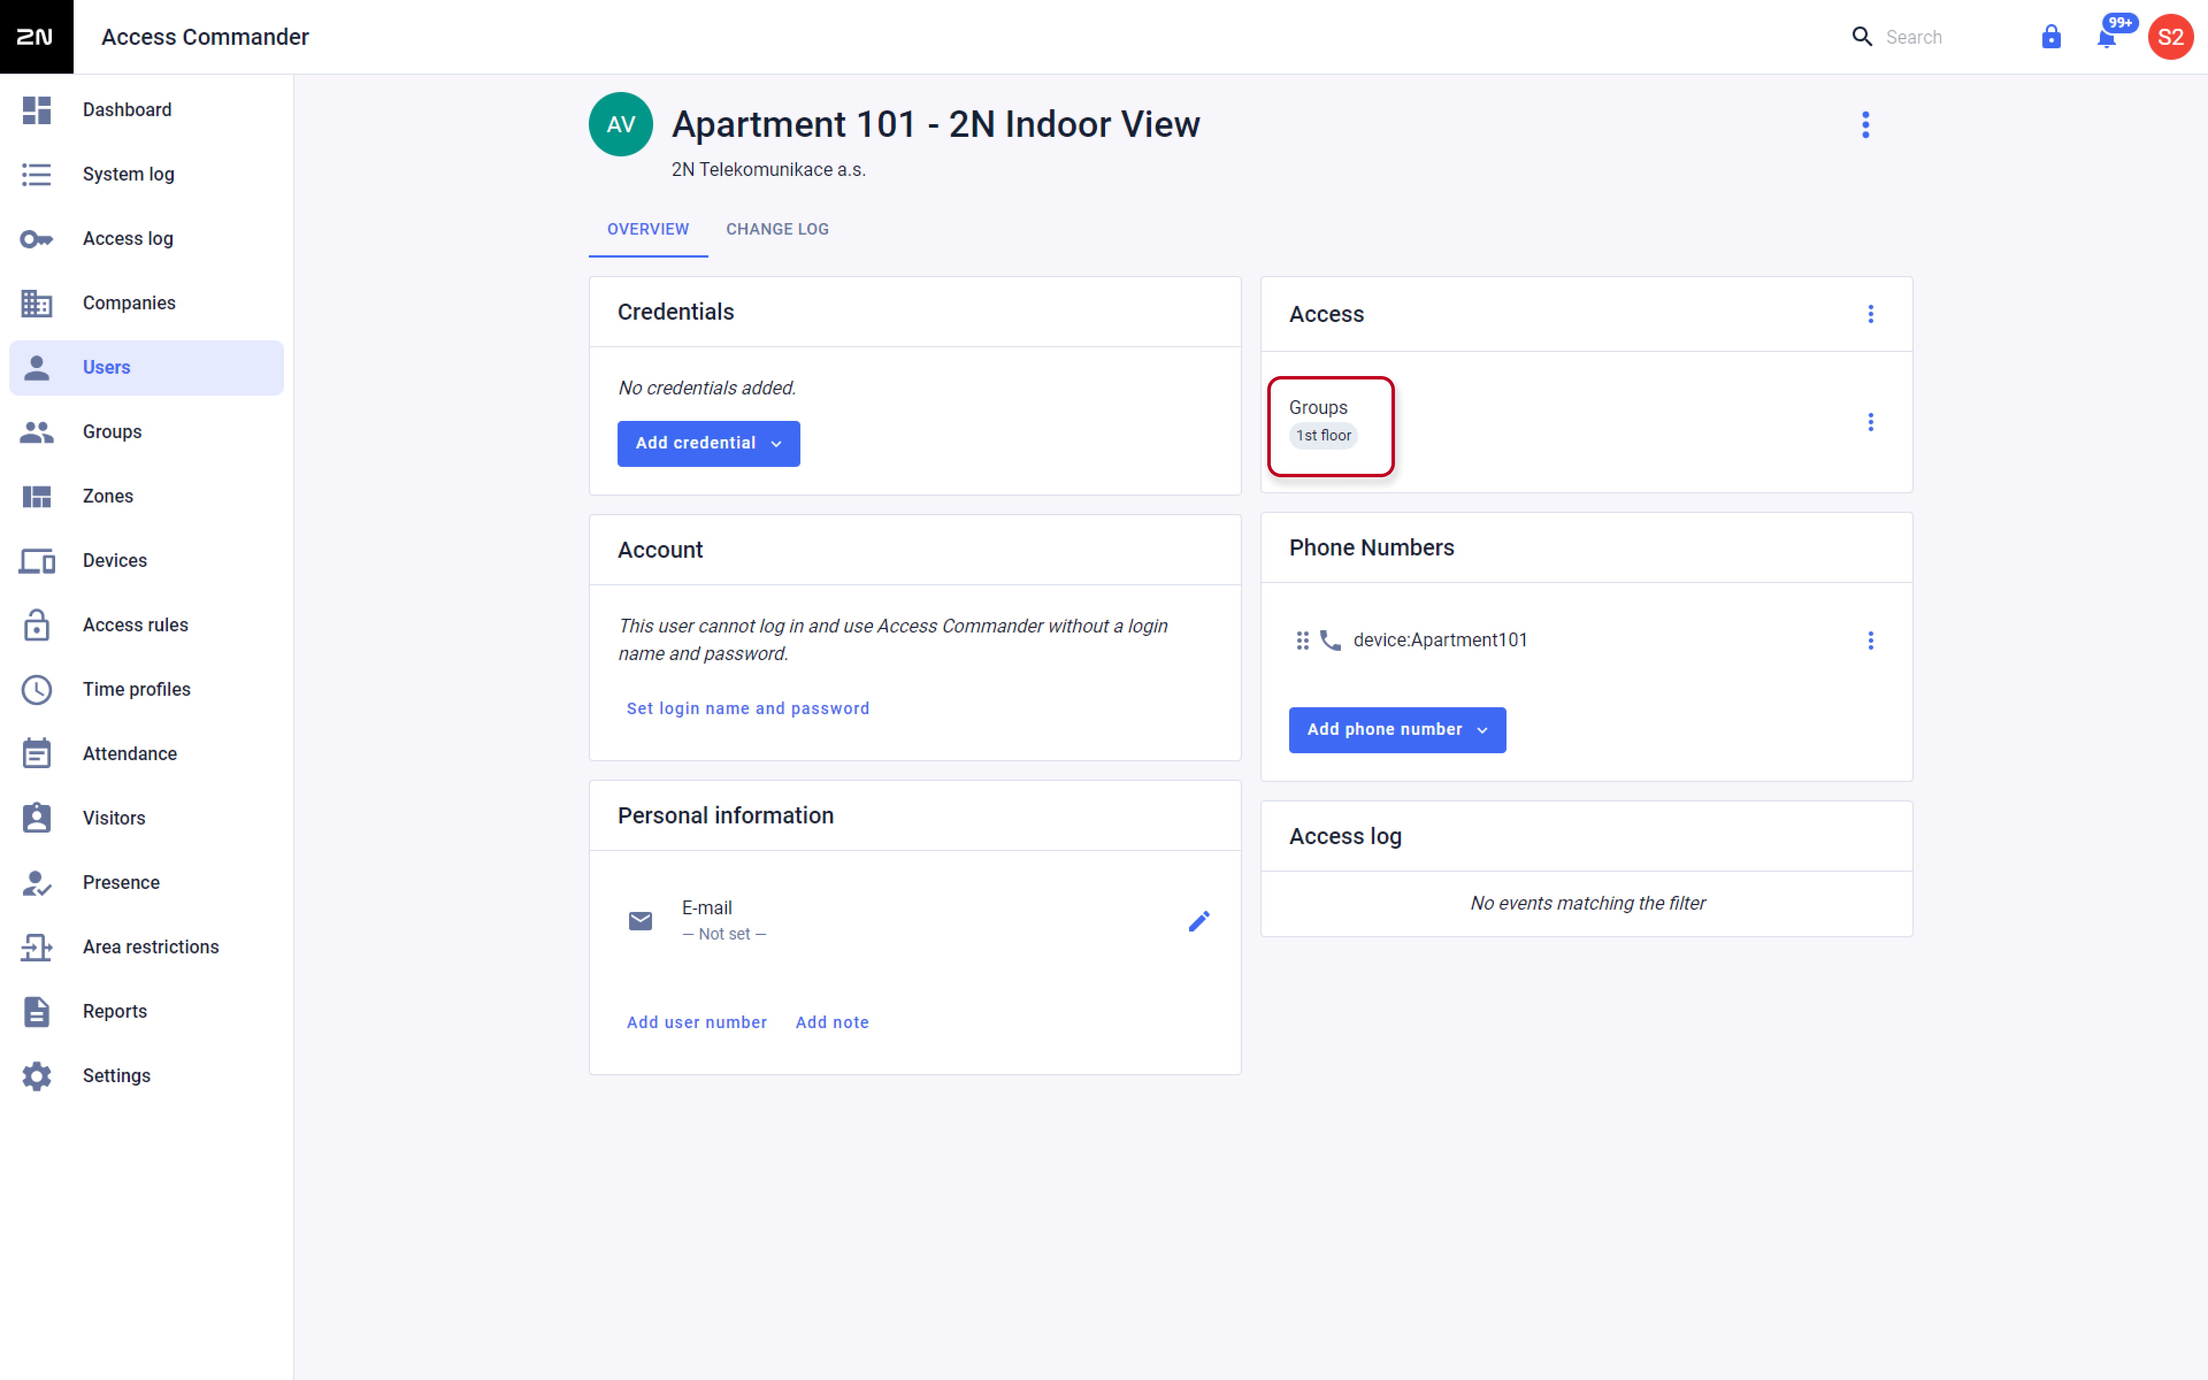Image resolution: width=2208 pixels, height=1380 pixels.
Task: Click the Devices icon in sidebar
Action: coord(36,561)
